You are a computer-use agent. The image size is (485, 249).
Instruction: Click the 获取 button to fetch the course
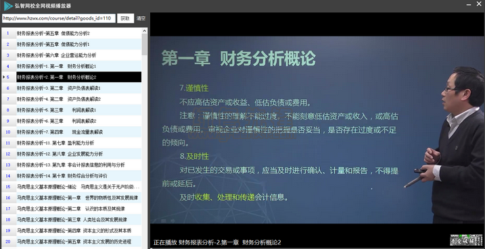pyautogui.click(x=125, y=18)
